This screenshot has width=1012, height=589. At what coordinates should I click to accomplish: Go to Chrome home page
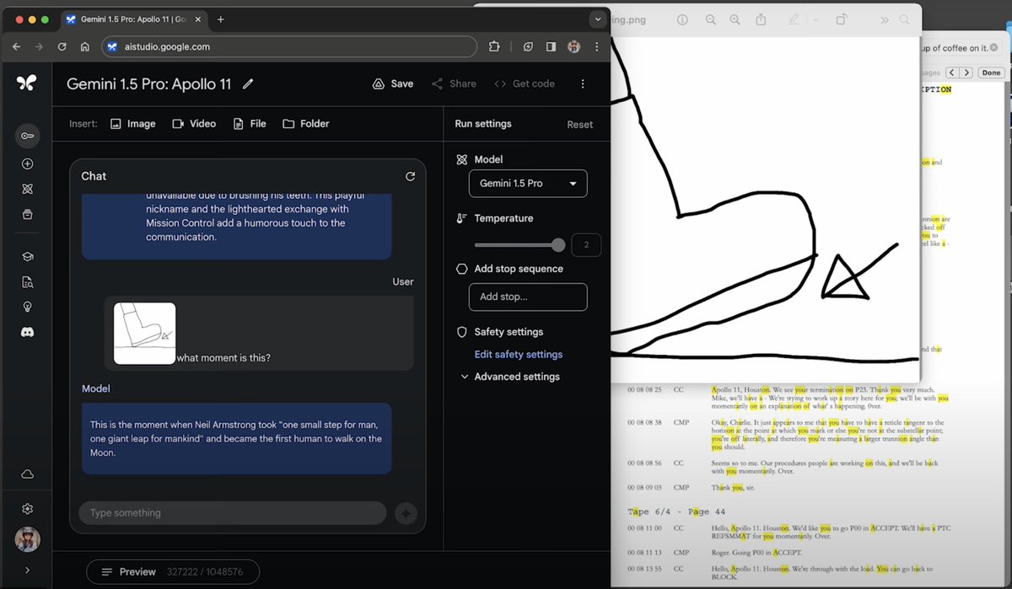[x=84, y=47]
